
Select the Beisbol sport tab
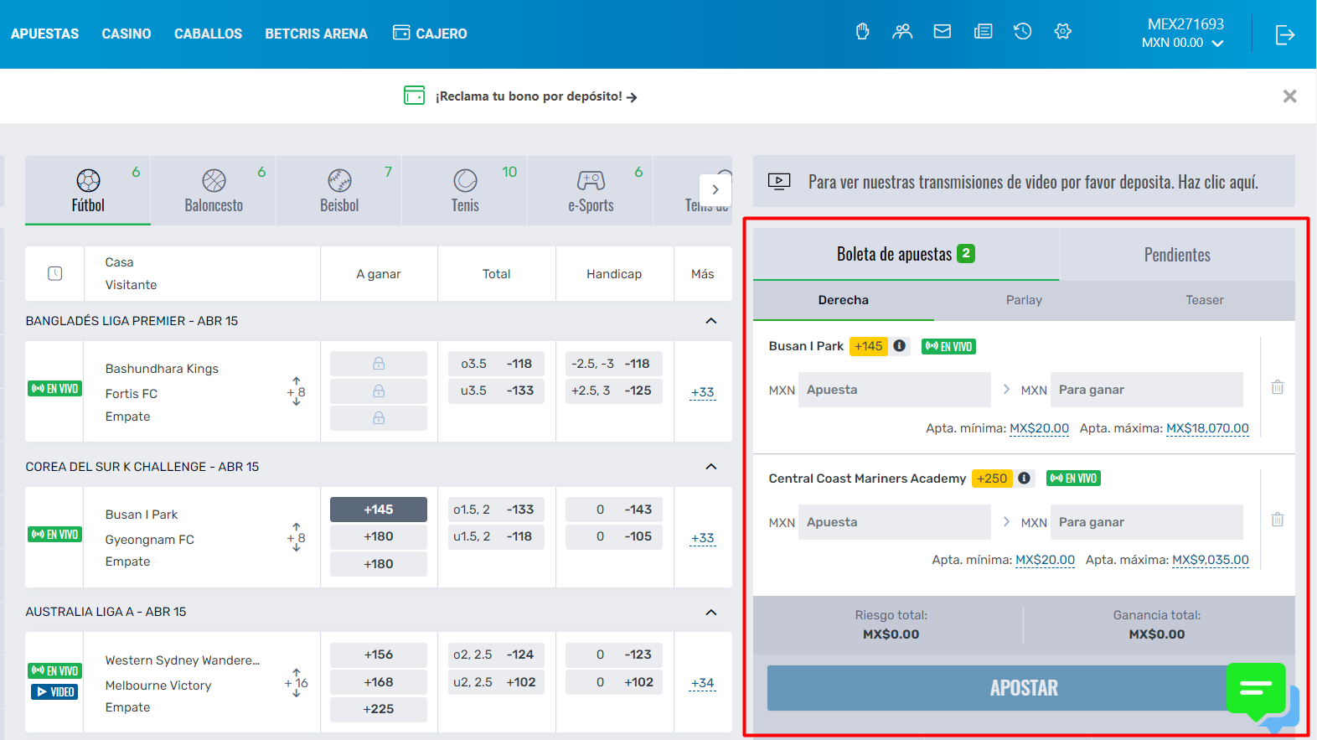[x=339, y=190]
